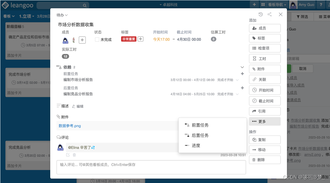Add another label next to 非常重要
Viewport: 330px width, 183px height.
141,39
